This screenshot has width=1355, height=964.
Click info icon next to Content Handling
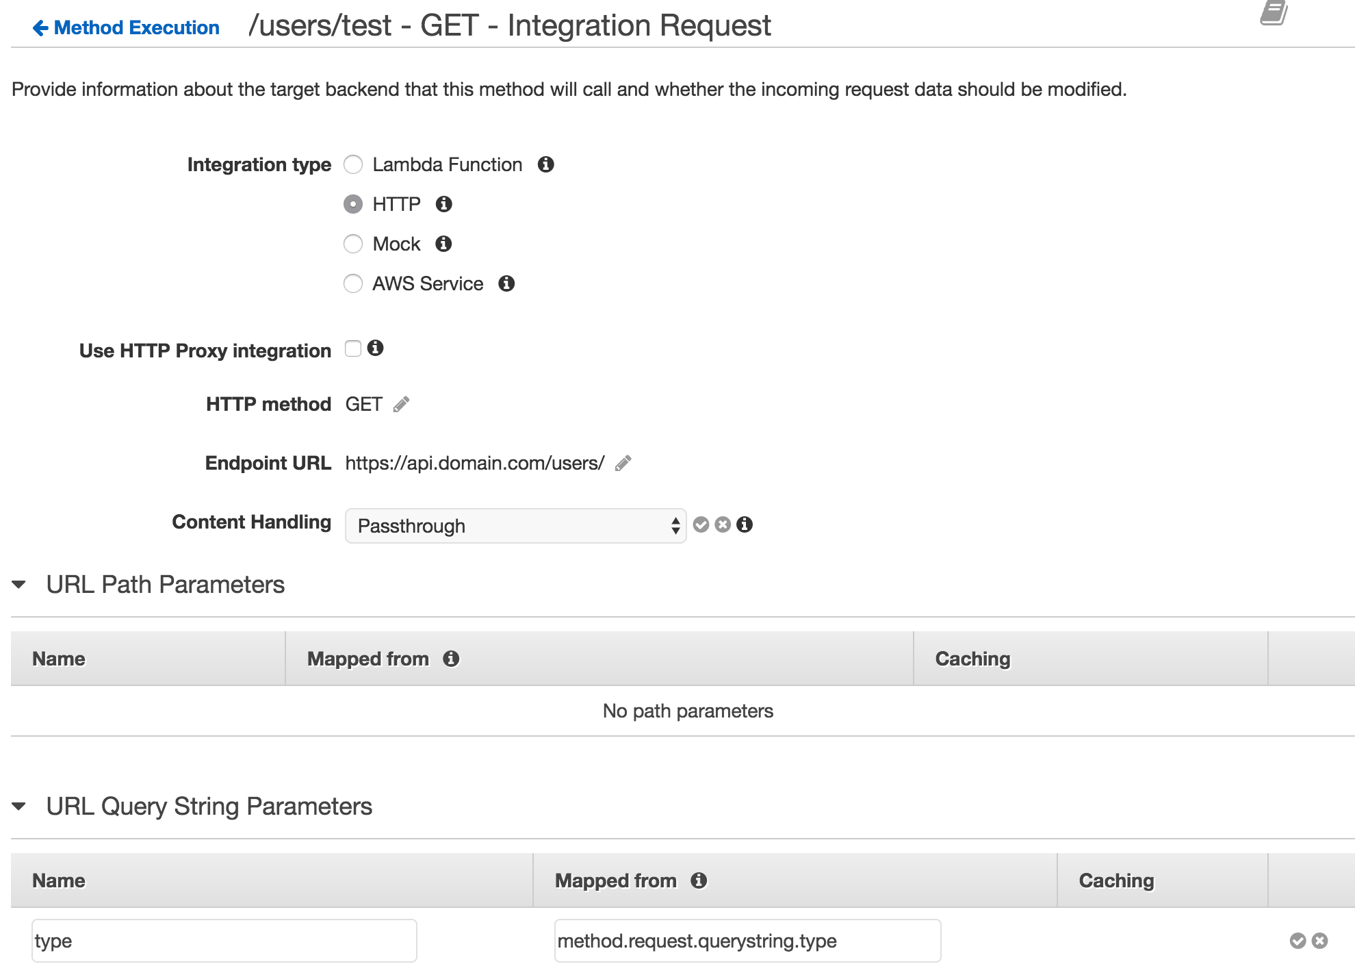point(745,524)
